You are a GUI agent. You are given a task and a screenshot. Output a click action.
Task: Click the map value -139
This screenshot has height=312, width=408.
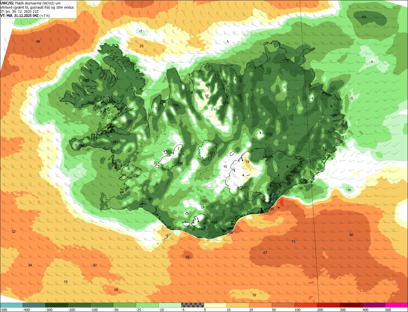click(x=133, y=64)
